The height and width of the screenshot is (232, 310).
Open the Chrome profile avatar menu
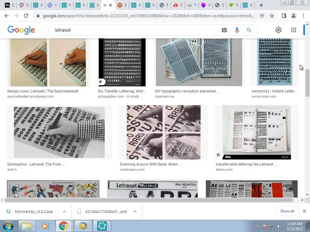(x=294, y=16)
